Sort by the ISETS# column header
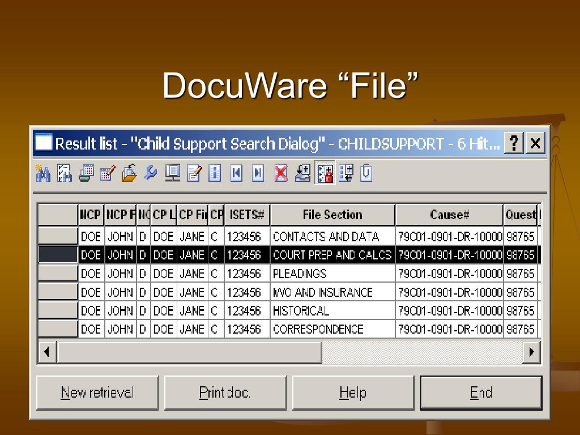 click(247, 215)
